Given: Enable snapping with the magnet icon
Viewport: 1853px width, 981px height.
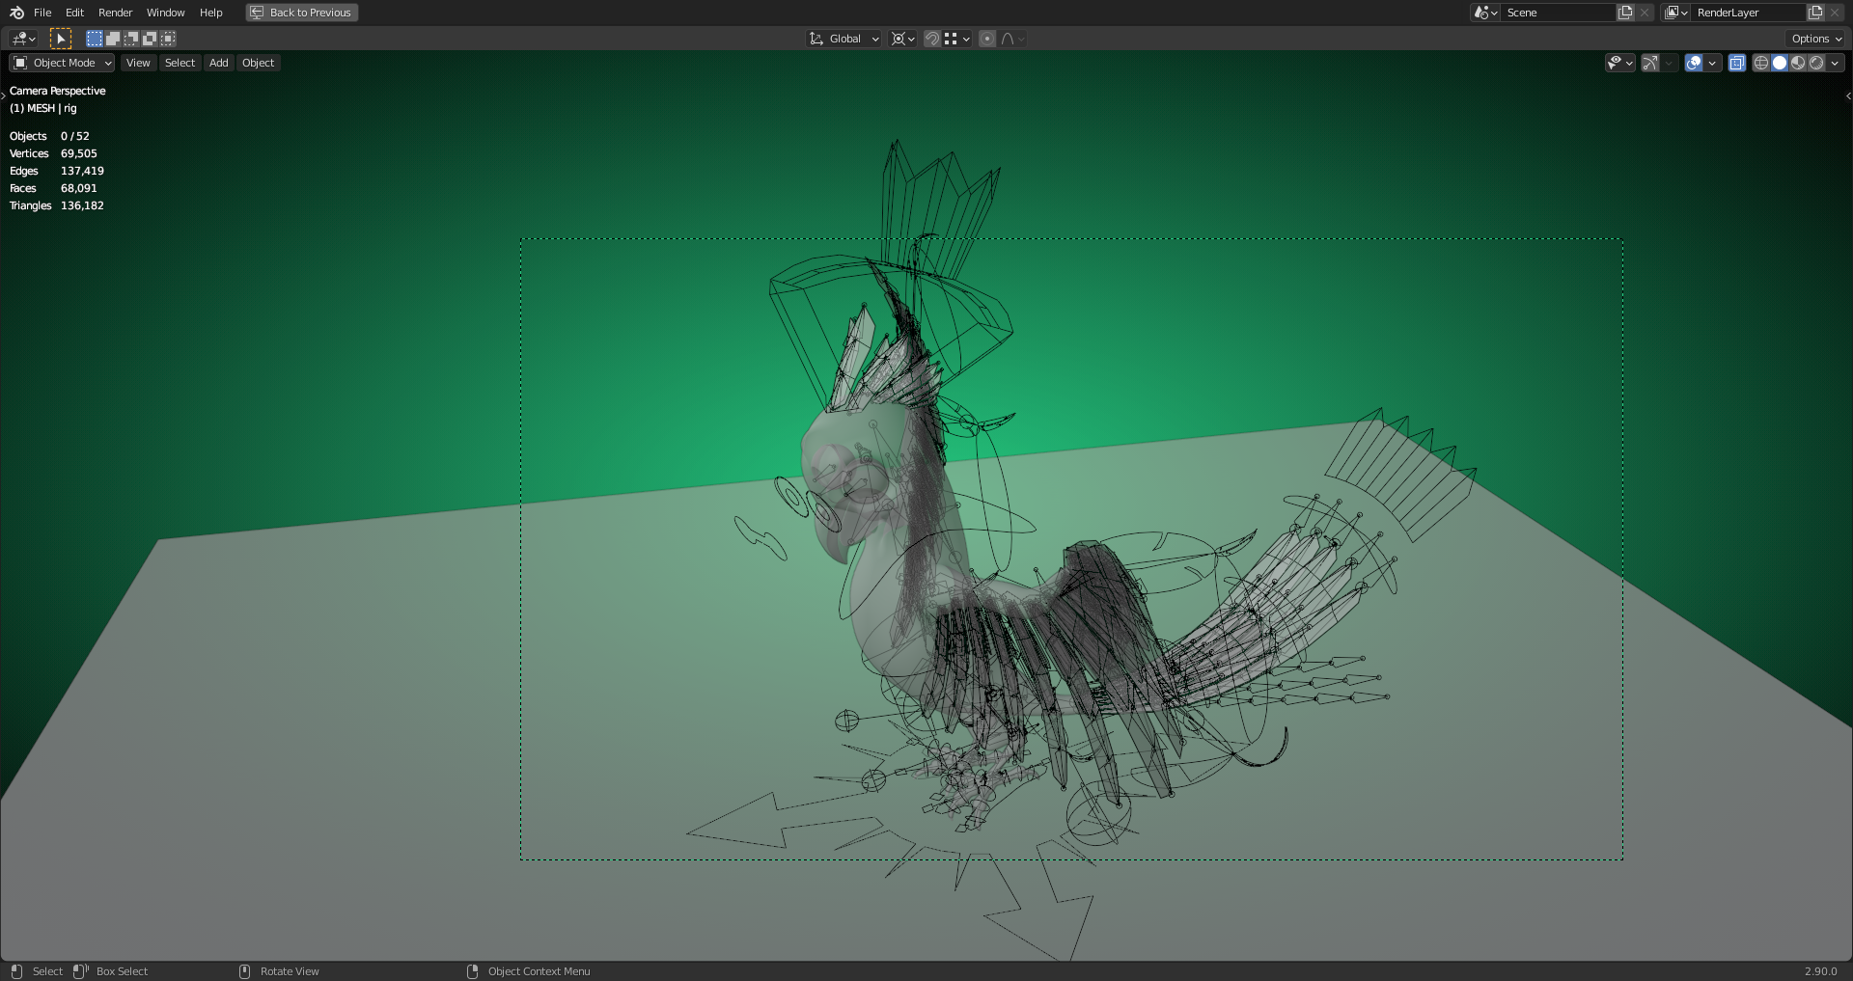Looking at the screenshot, I should pos(932,39).
